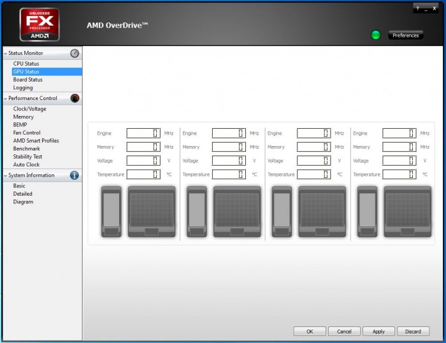Viewport: 446px width, 343px height.
Task: Collapse the System Information section
Action: coord(5,175)
